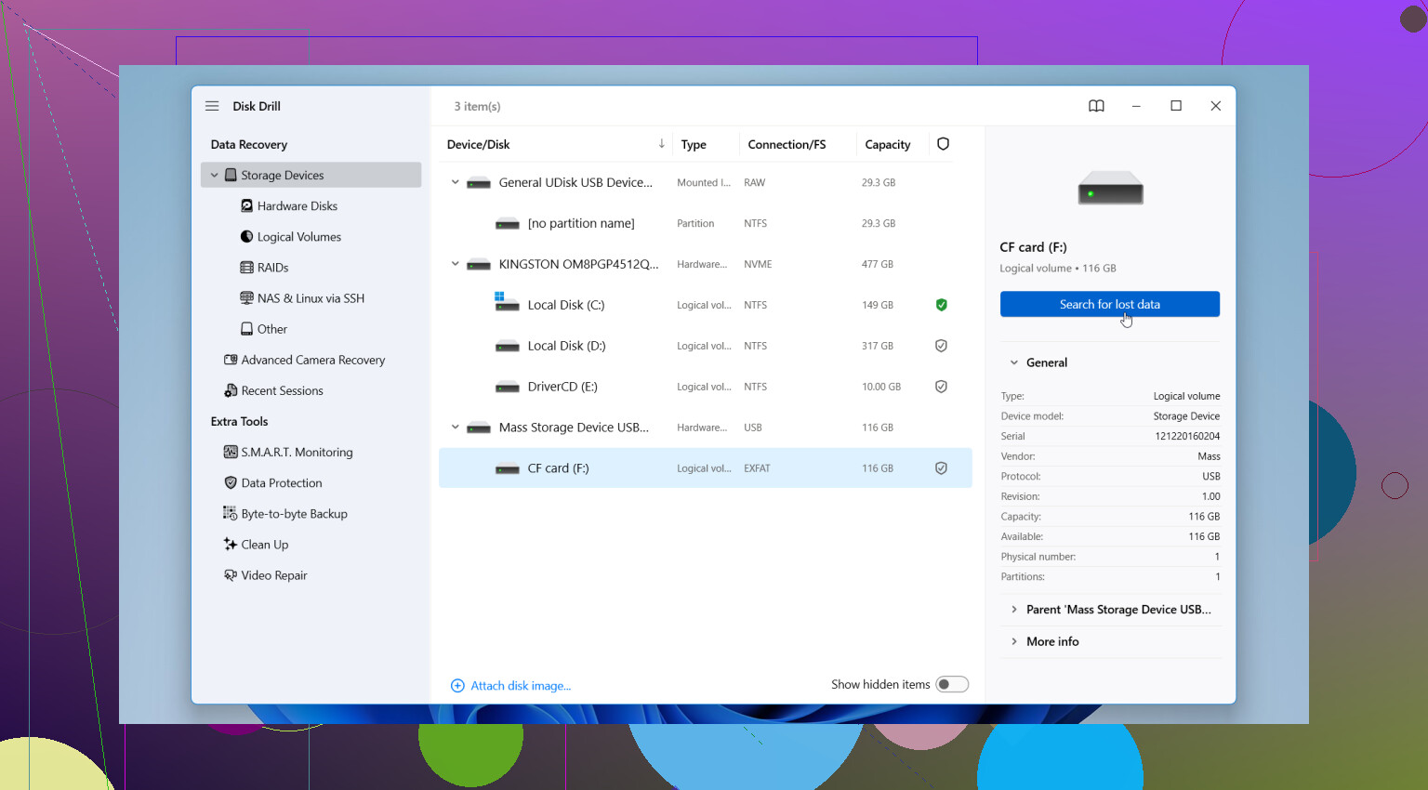Click the Logical Volumes icon
Viewport: 1428px width, 790px height.
coord(246,236)
